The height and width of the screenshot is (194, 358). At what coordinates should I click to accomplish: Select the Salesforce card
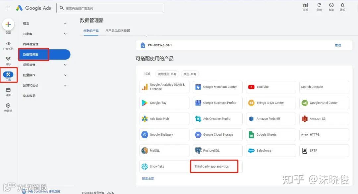pos(271,151)
